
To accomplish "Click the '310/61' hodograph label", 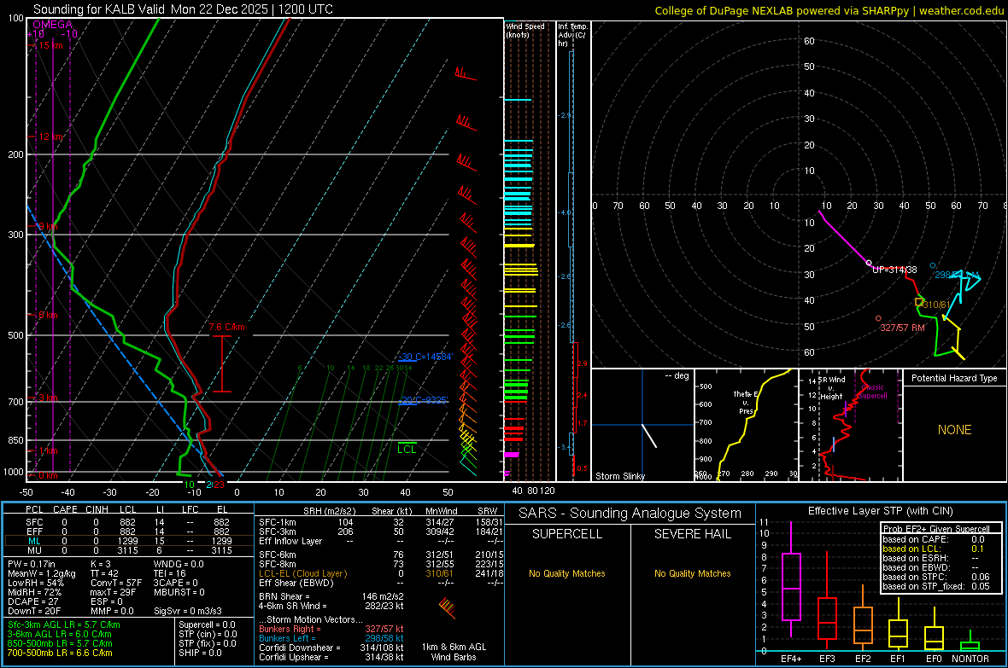I will 936,305.
